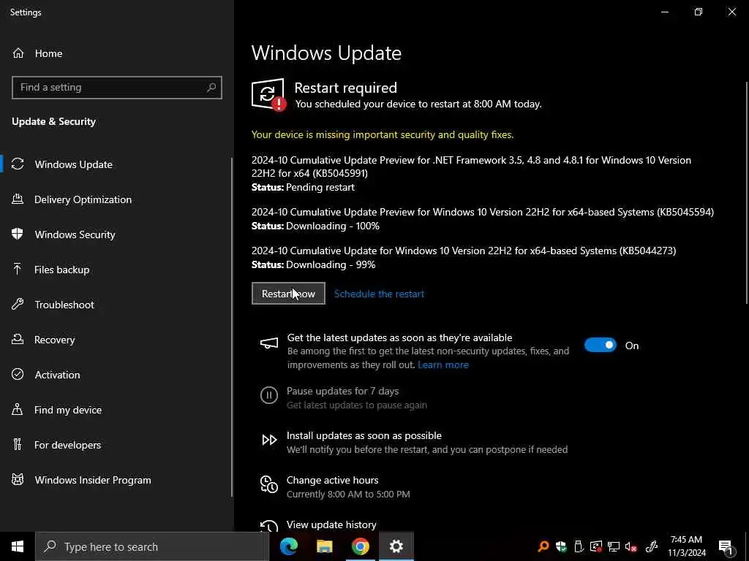The width and height of the screenshot is (749, 561).
Task: Click the Activation checkmark icon
Action: pyautogui.click(x=18, y=375)
